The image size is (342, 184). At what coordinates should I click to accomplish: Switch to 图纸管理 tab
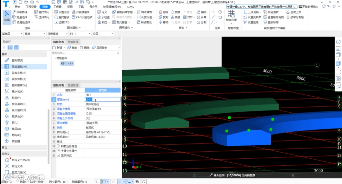pyautogui.click(x=73, y=42)
